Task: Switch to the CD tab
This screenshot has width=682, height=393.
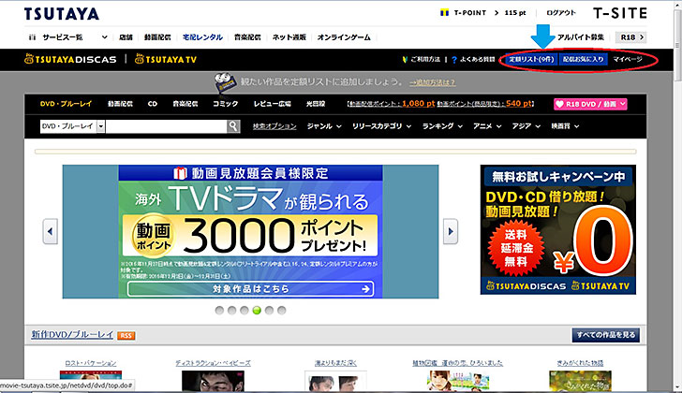Action: pos(152,104)
